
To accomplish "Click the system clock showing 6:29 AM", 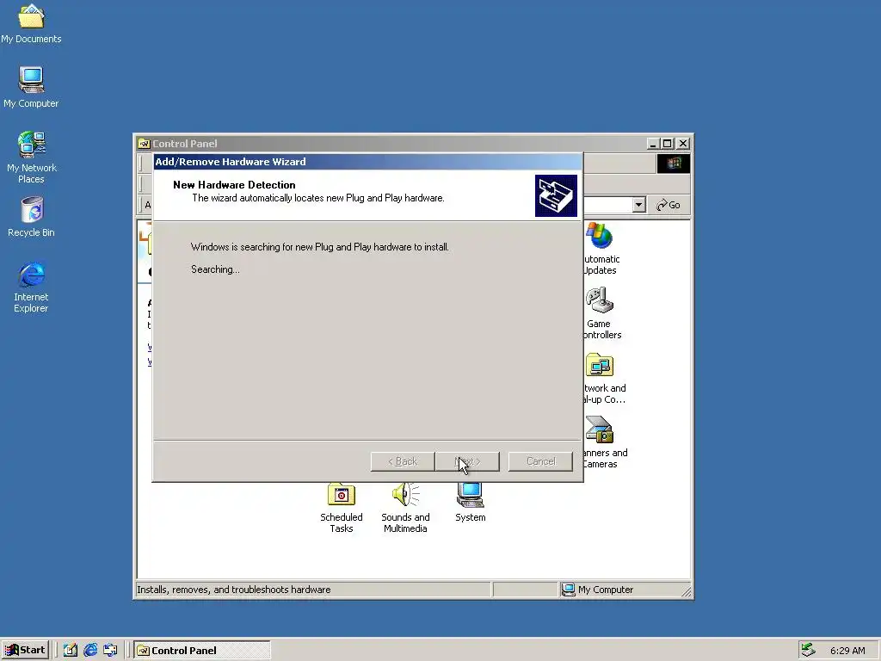I will tap(847, 651).
